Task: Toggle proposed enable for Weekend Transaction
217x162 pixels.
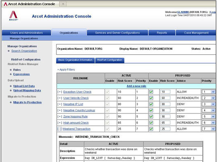Action: coord(151,129)
